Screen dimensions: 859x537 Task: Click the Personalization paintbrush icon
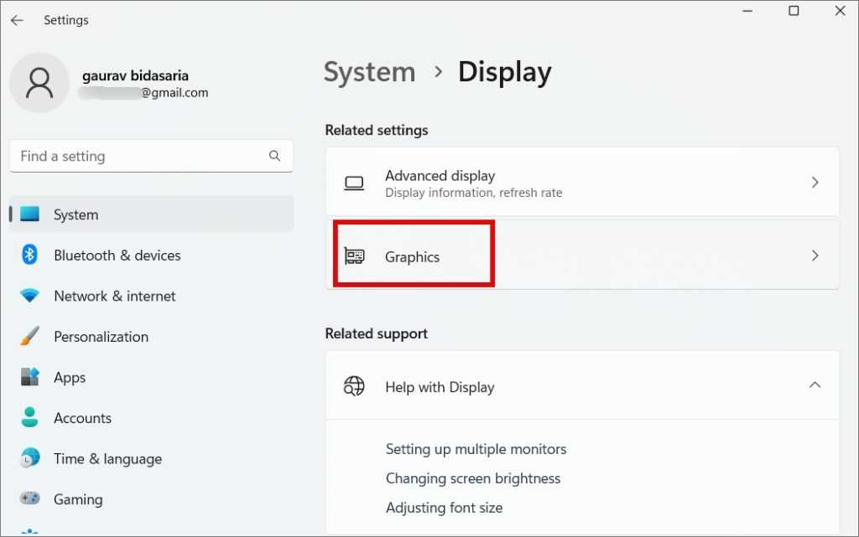point(30,337)
